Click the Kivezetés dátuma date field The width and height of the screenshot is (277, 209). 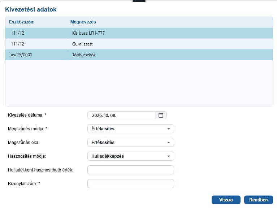(x=121, y=115)
